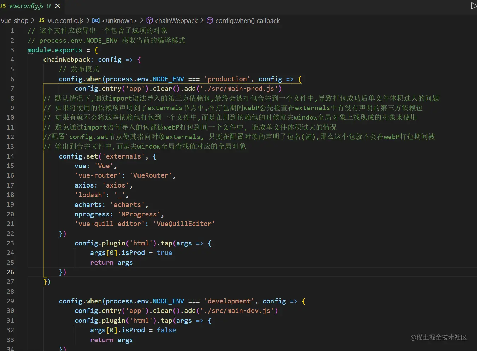Select the config.when() callback breadcrumb
Viewport: 477px width, 351px height.
pos(247,20)
